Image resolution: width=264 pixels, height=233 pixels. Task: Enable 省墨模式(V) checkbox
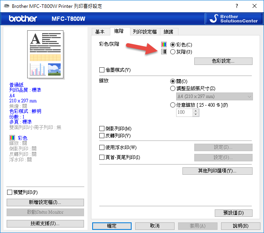102,70
